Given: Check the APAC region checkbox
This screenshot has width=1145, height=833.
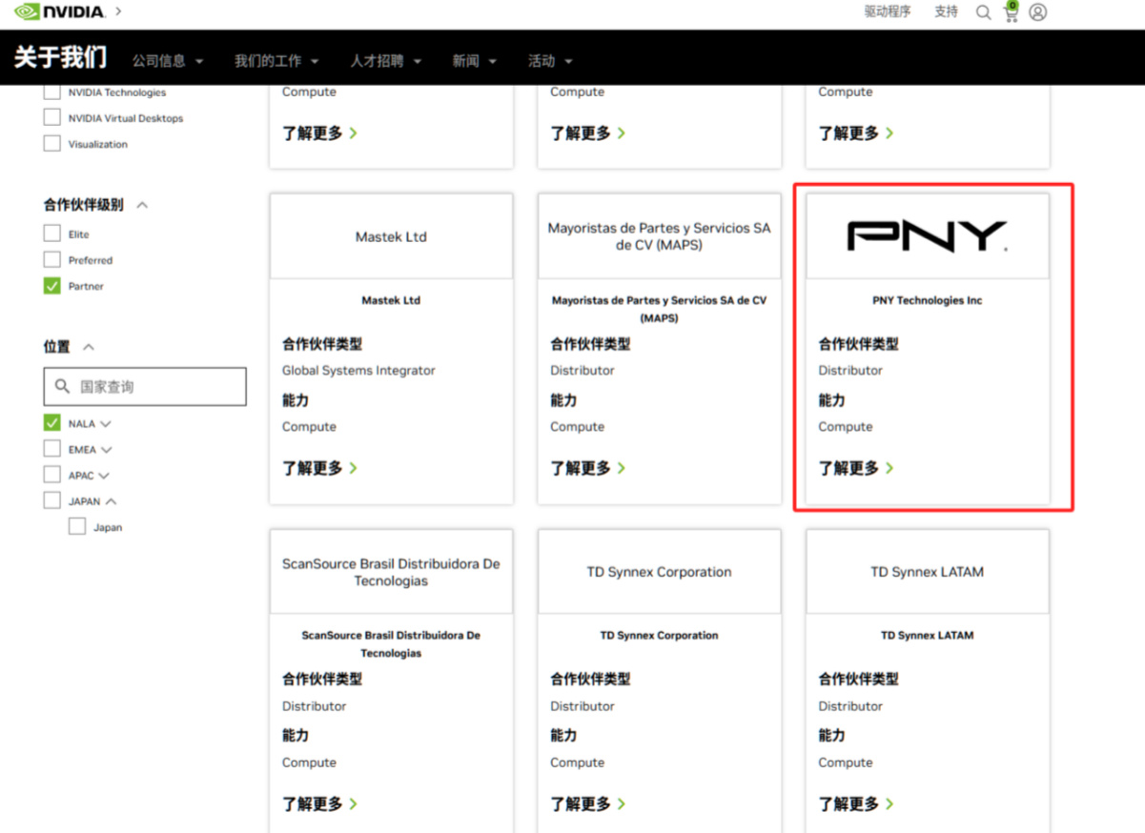Looking at the screenshot, I should [51, 474].
